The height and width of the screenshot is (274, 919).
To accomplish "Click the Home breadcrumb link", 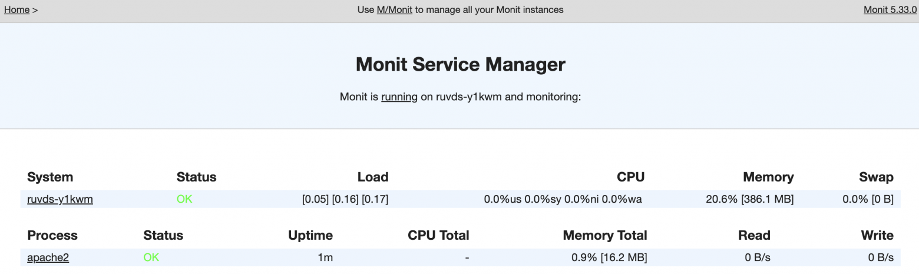I will click(x=16, y=10).
